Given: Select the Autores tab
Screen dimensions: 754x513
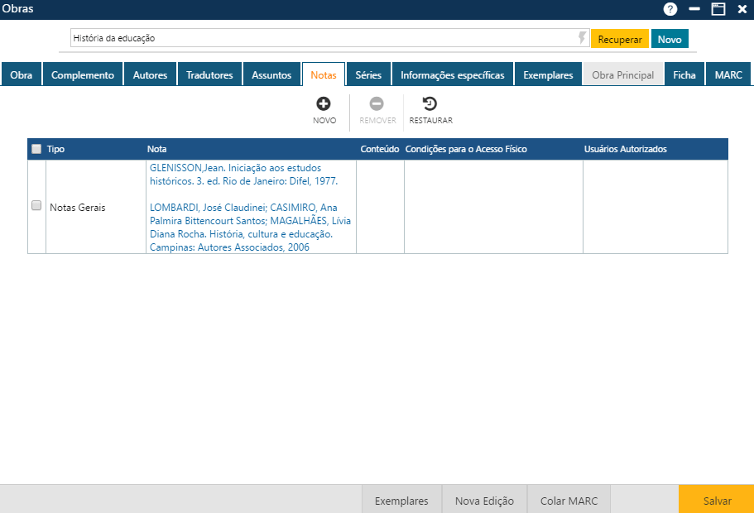Looking at the screenshot, I should coord(150,74).
